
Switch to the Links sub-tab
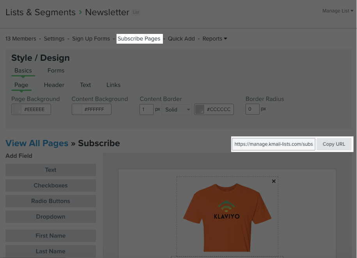(x=113, y=85)
